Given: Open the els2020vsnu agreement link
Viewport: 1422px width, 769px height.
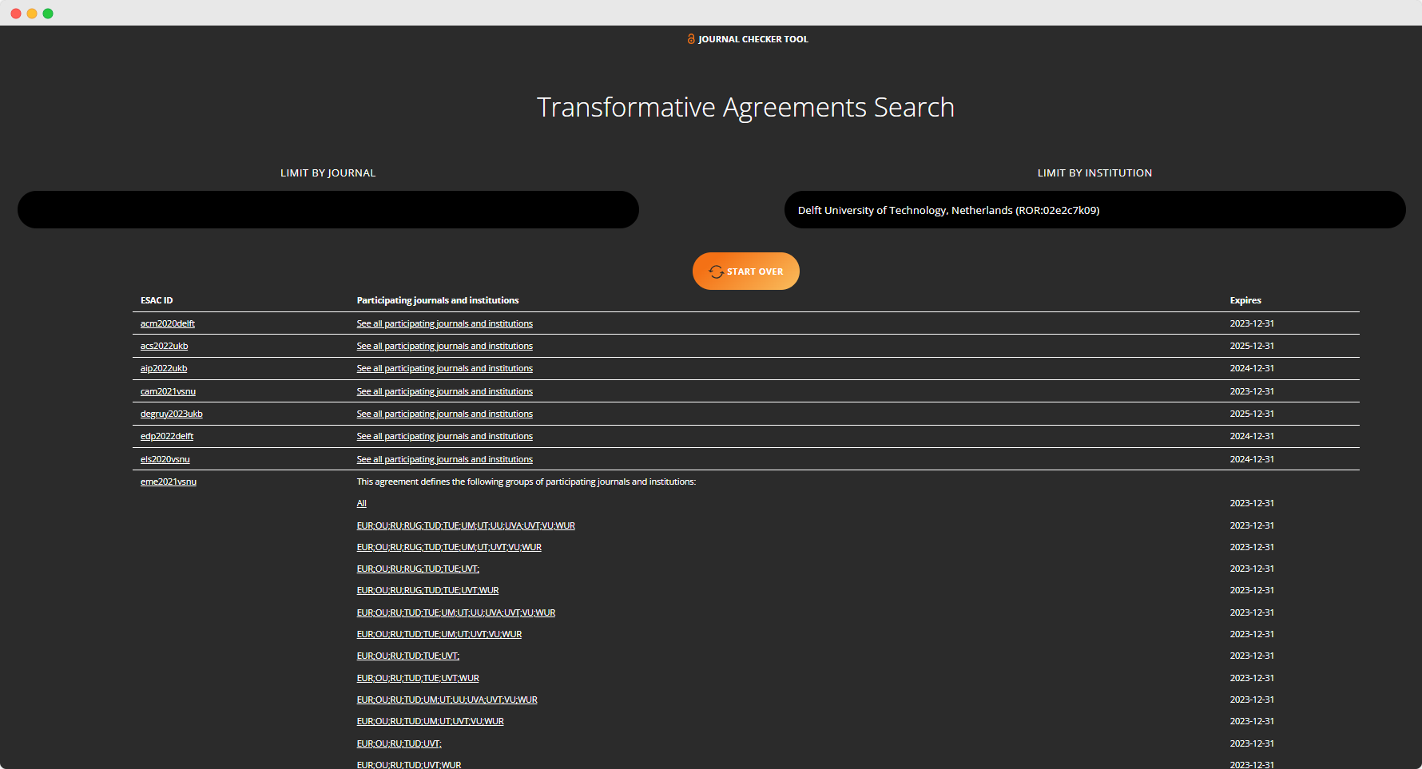Looking at the screenshot, I should coord(165,459).
